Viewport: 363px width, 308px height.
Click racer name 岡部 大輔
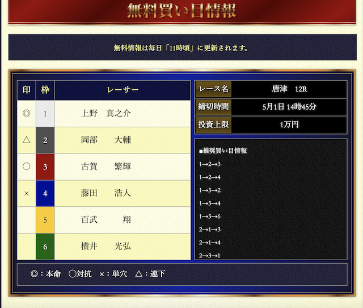click(x=106, y=140)
